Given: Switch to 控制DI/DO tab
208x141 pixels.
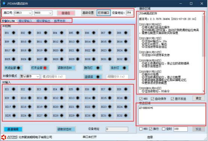Looking at the screenshot, I should pyautogui.click(x=9, y=21).
